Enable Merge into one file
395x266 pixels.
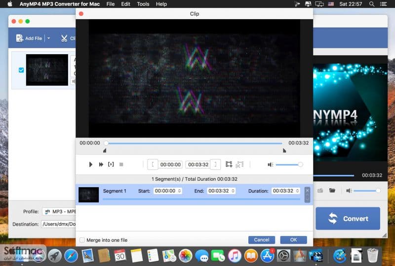[82, 240]
